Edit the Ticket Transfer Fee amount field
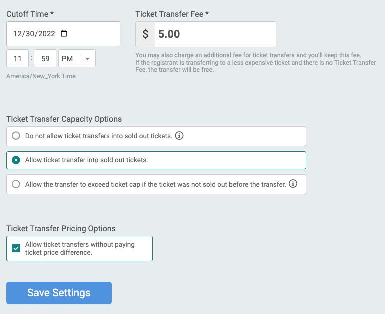Screen dimensions: 385x314 (x=215, y=34)
